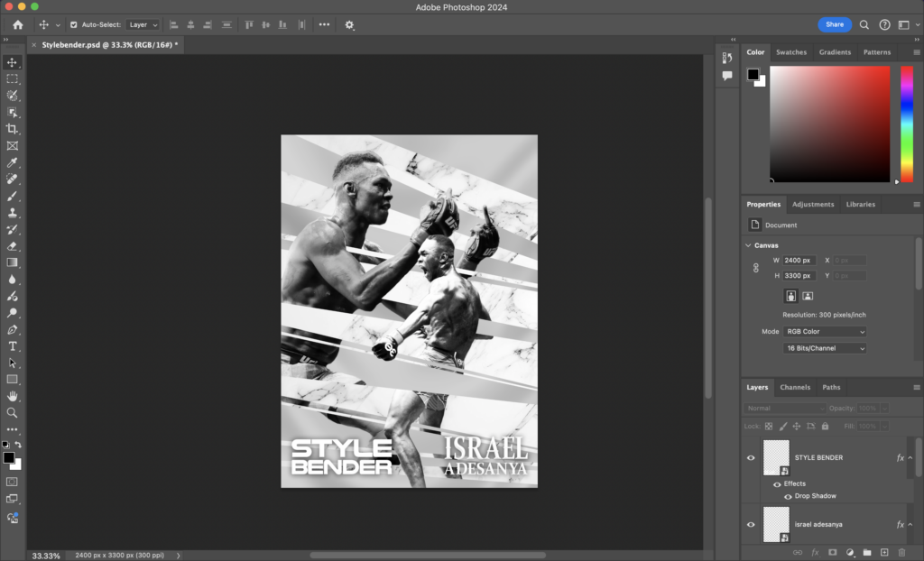The height and width of the screenshot is (561, 924).
Task: Switch to the Libraries tab
Action: [x=860, y=205]
